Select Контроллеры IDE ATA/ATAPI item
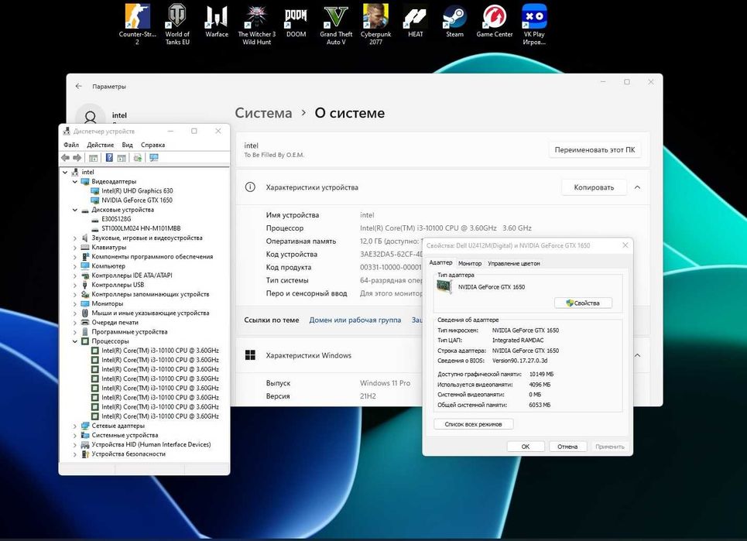This screenshot has height=541, width=747. [x=132, y=276]
